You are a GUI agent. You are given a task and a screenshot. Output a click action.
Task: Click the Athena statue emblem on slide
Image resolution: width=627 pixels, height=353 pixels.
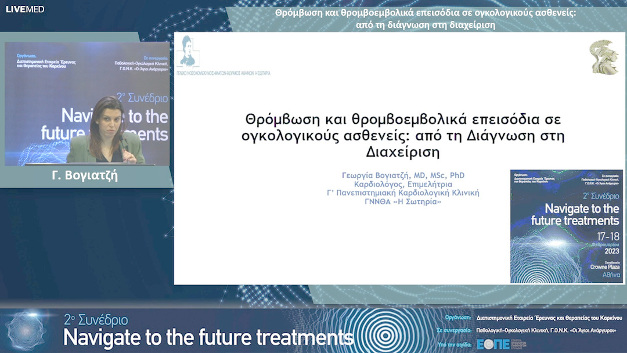click(604, 57)
